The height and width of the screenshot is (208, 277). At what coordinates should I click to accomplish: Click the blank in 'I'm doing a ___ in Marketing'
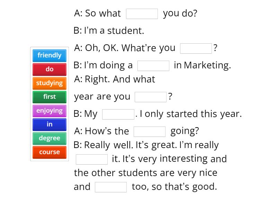tap(154, 65)
